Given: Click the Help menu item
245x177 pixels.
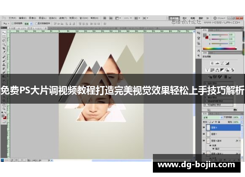Looking at the screenshot, I should [x=95, y=18].
